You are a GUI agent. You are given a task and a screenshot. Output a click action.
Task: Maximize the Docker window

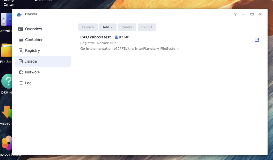(252, 14)
